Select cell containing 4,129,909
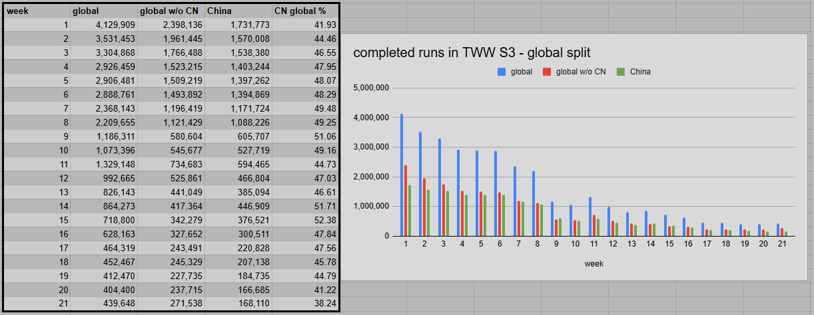Image resolution: width=814 pixels, height=315 pixels. click(x=104, y=25)
